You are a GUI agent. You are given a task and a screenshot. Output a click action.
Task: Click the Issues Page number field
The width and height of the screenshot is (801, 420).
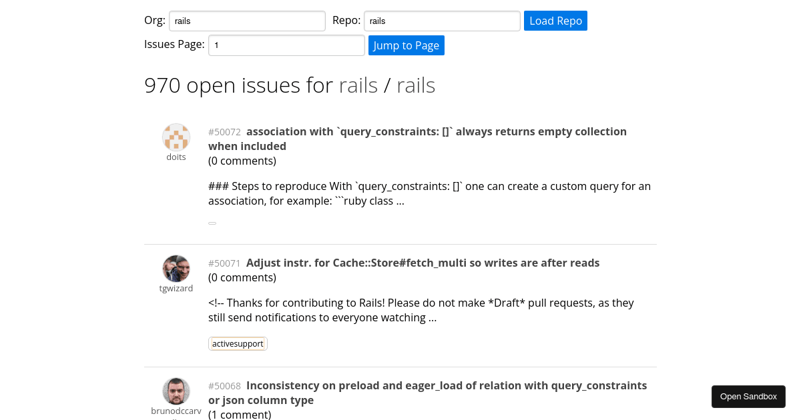[x=286, y=45]
